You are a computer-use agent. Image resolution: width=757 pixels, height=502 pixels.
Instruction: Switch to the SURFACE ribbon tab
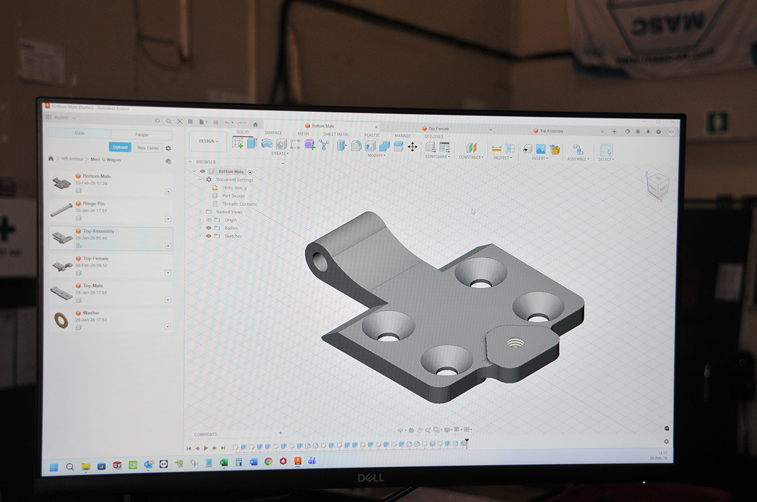click(x=273, y=133)
